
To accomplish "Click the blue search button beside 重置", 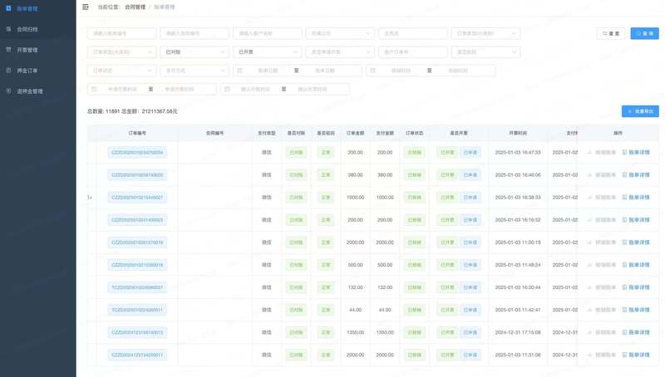I will click(x=644, y=34).
